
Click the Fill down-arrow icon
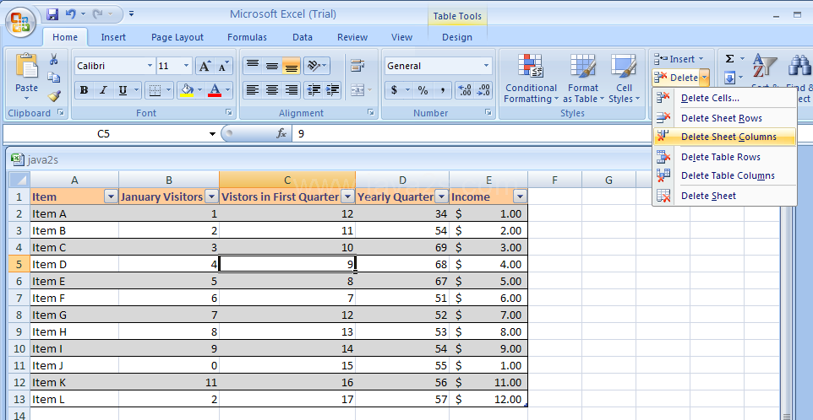(729, 78)
